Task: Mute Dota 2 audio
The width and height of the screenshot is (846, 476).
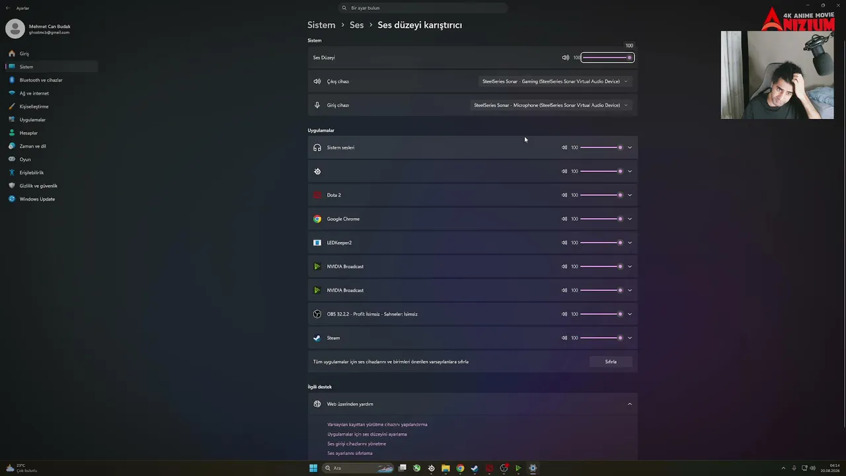Action: [564, 195]
